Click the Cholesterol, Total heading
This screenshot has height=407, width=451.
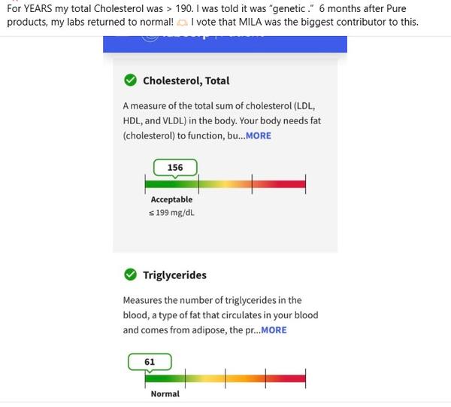[186, 80]
